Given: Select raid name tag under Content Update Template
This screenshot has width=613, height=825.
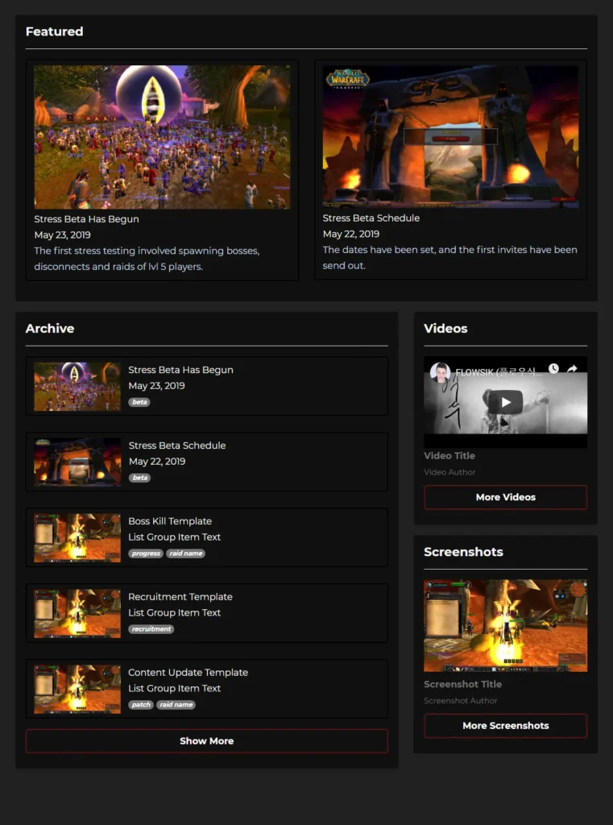Looking at the screenshot, I should tap(176, 705).
